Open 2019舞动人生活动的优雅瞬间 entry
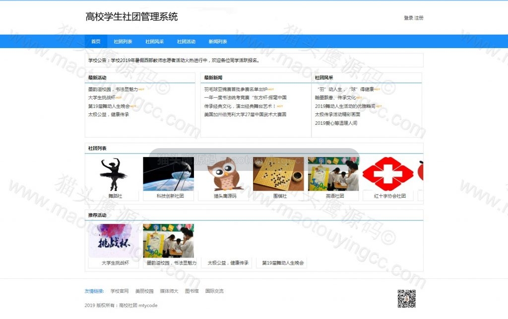The width and height of the screenshot is (508, 319). (345, 106)
